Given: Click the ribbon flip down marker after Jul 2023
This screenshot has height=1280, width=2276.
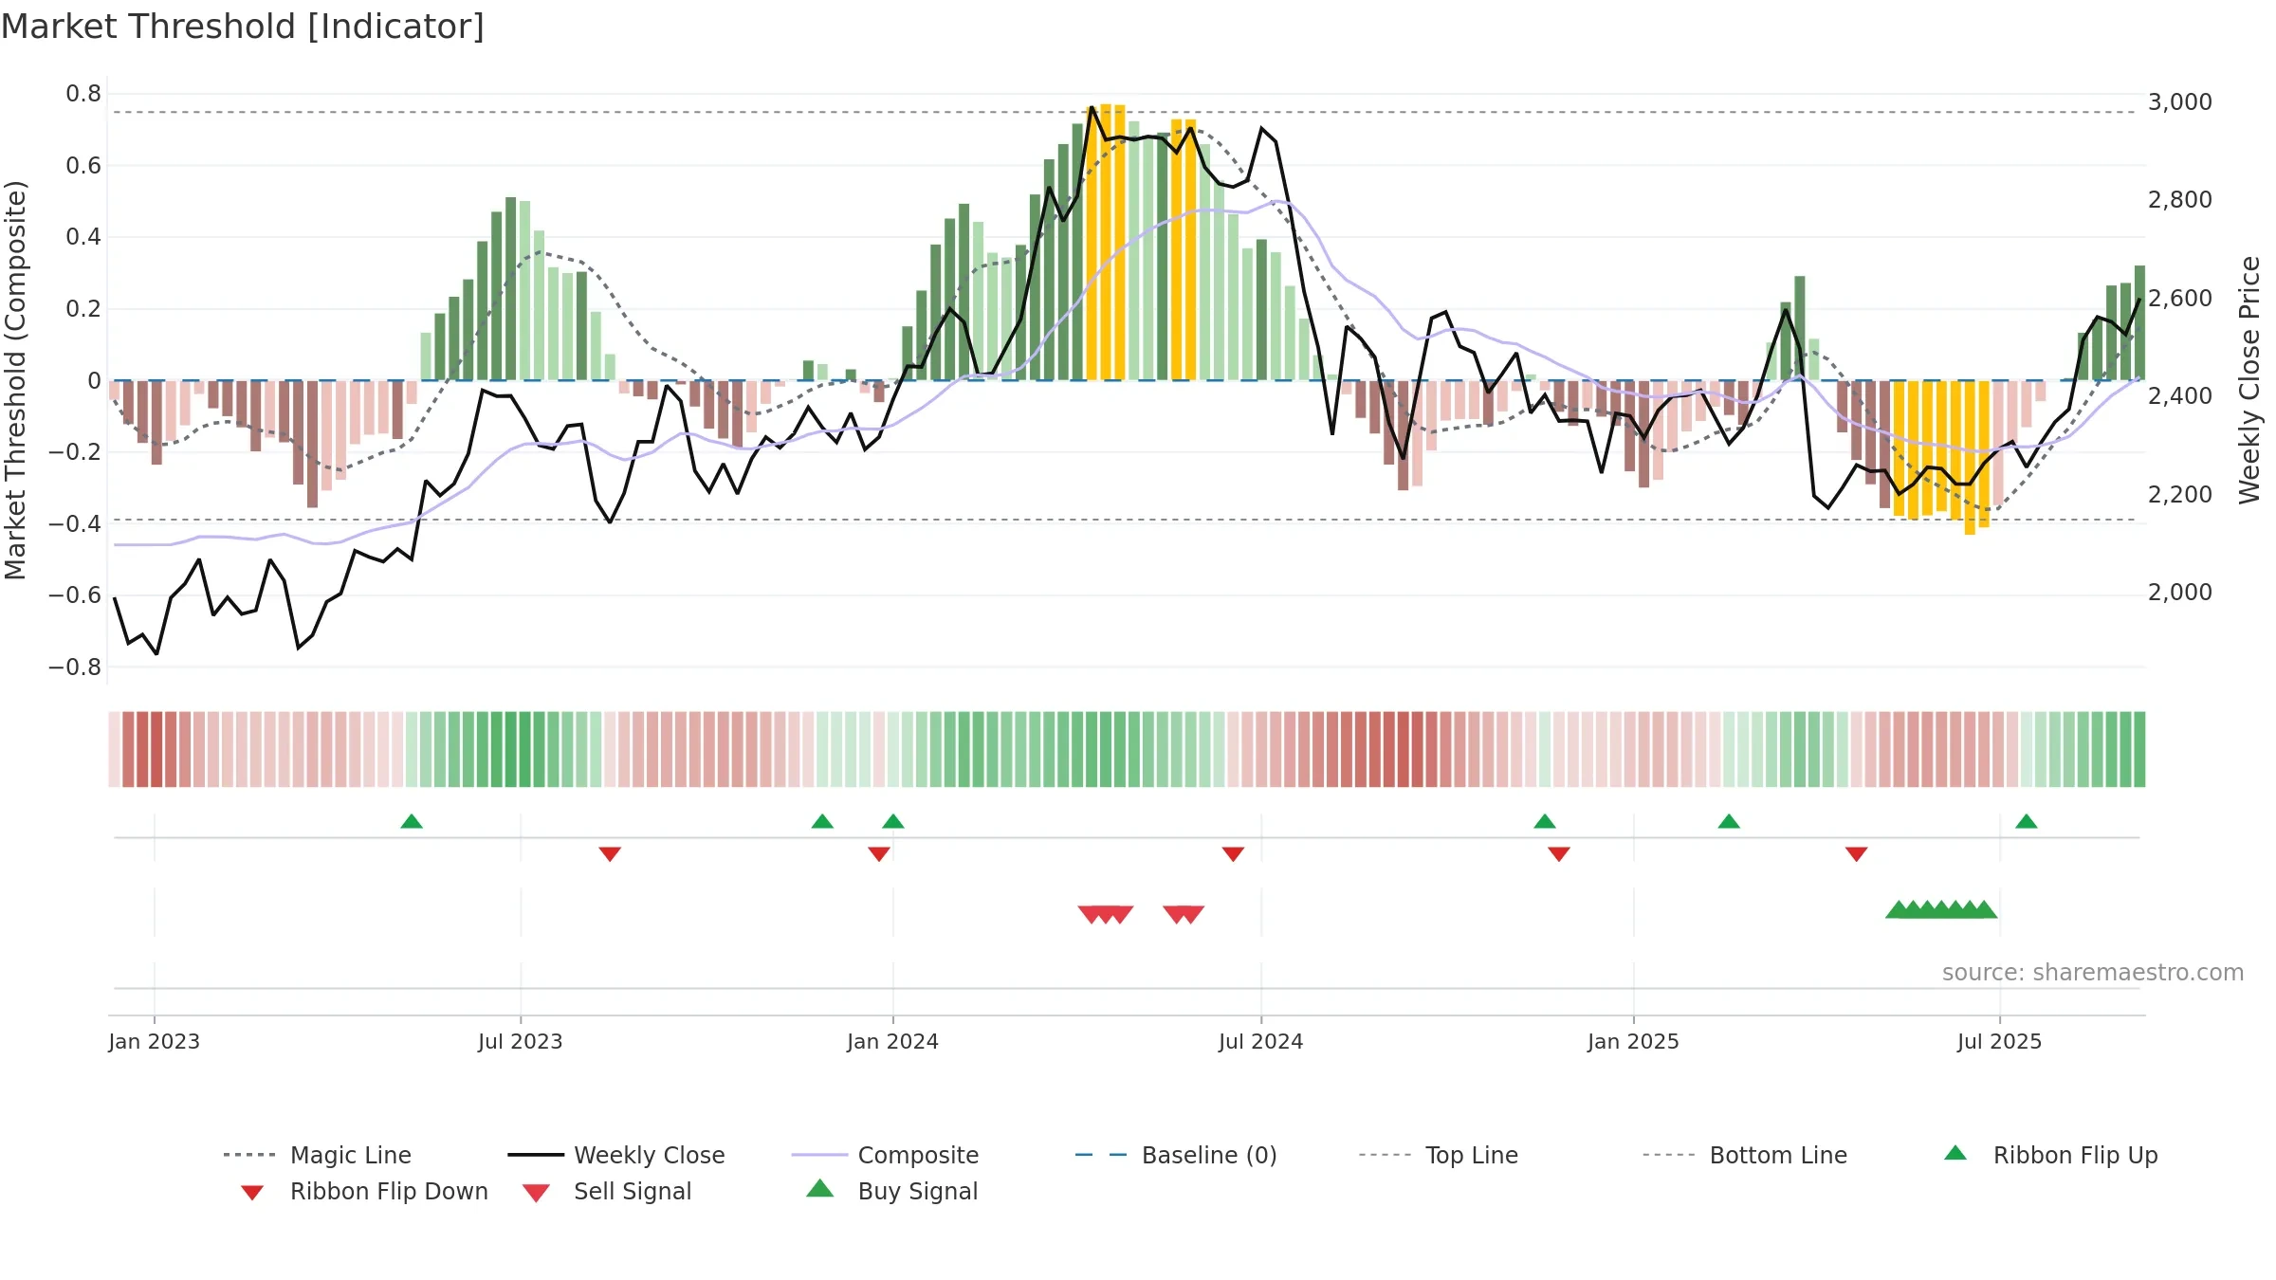Looking at the screenshot, I should (x=610, y=854).
